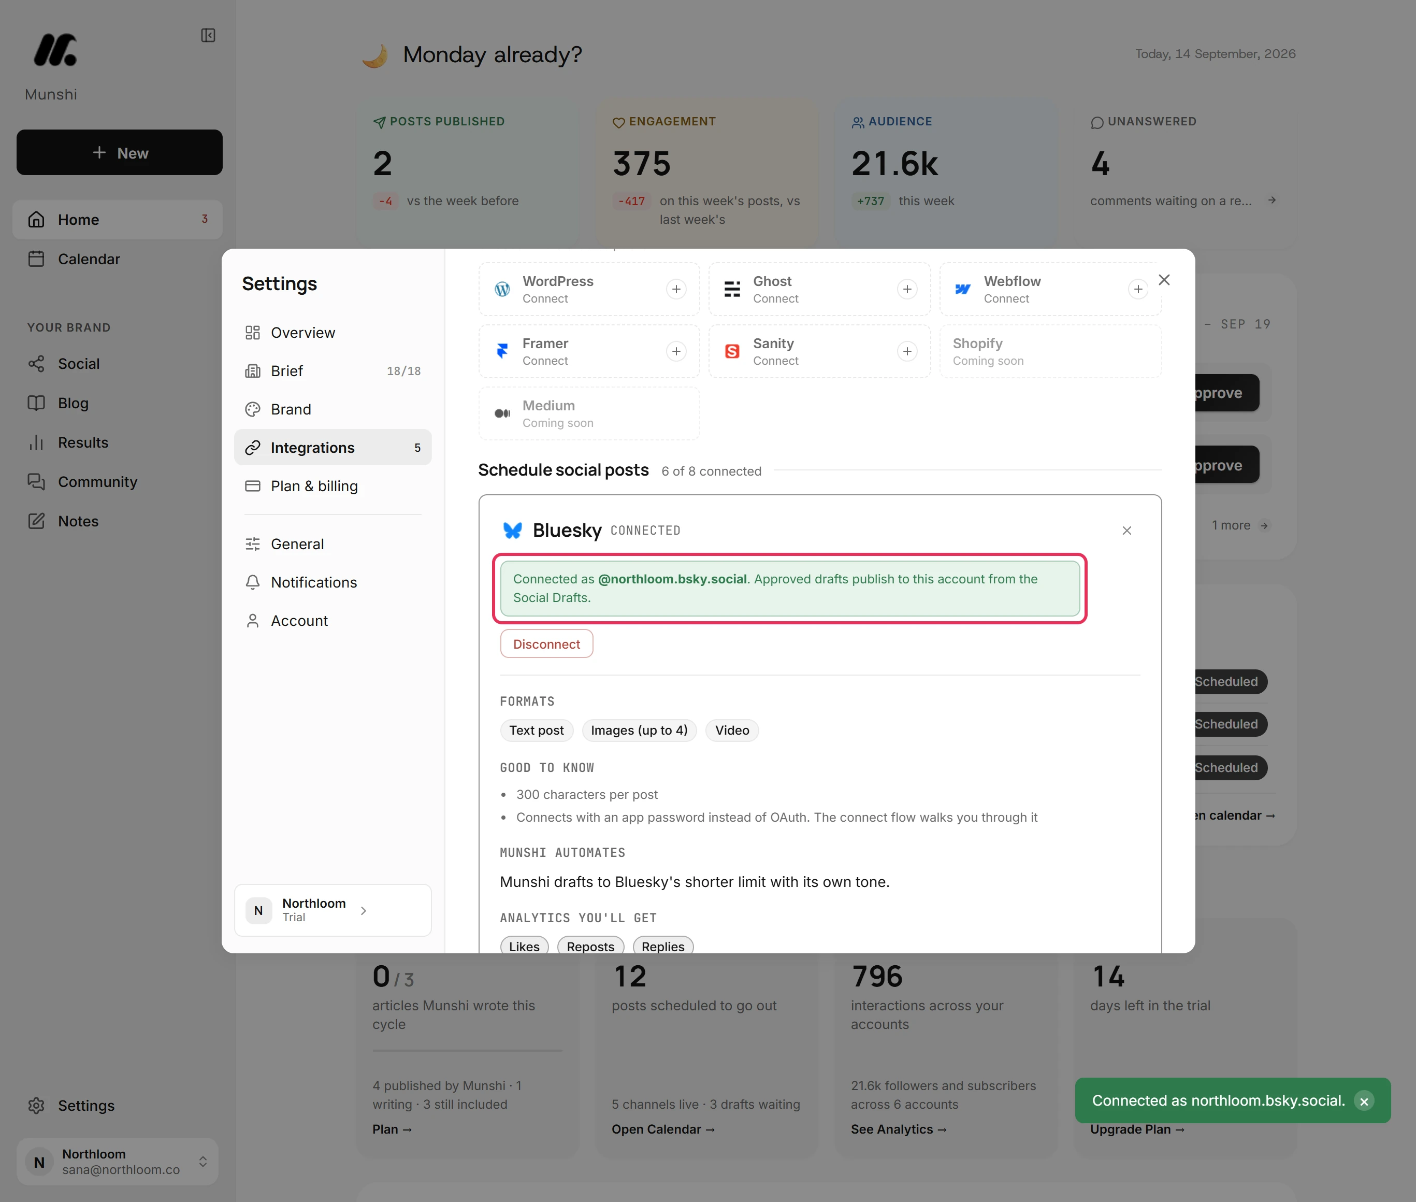Click the "6 of 8 connected" text
This screenshot has height=1202, width=1416.
712,471
